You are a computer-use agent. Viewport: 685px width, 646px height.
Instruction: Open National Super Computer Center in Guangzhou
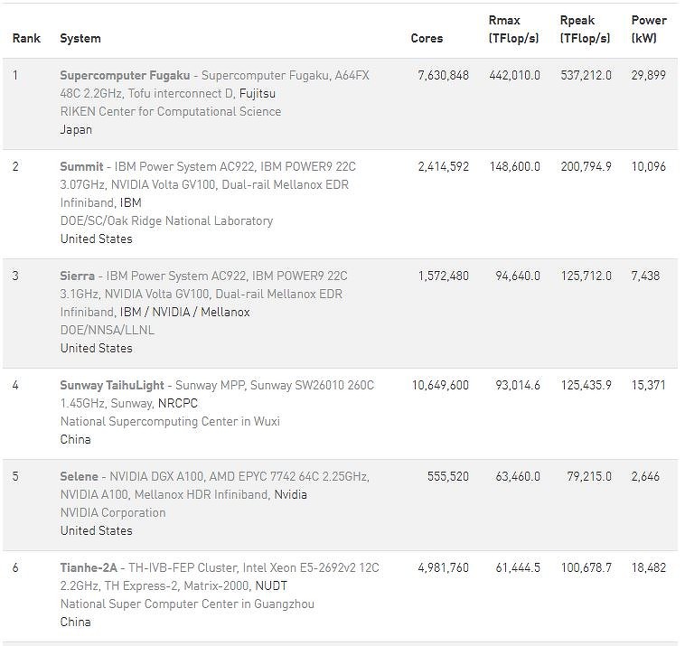click(x=187, y=604)
